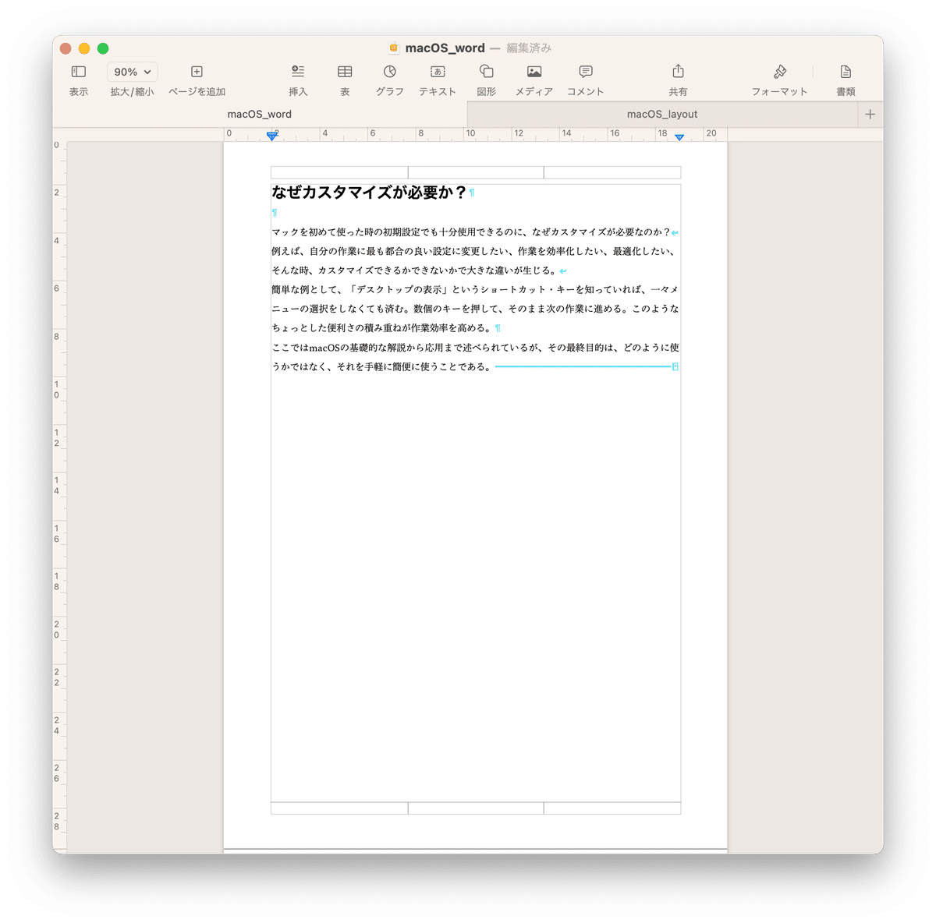The image size is (936, 923).
Task: Open the フォーマット inspector
Action: tap(780, 72)
